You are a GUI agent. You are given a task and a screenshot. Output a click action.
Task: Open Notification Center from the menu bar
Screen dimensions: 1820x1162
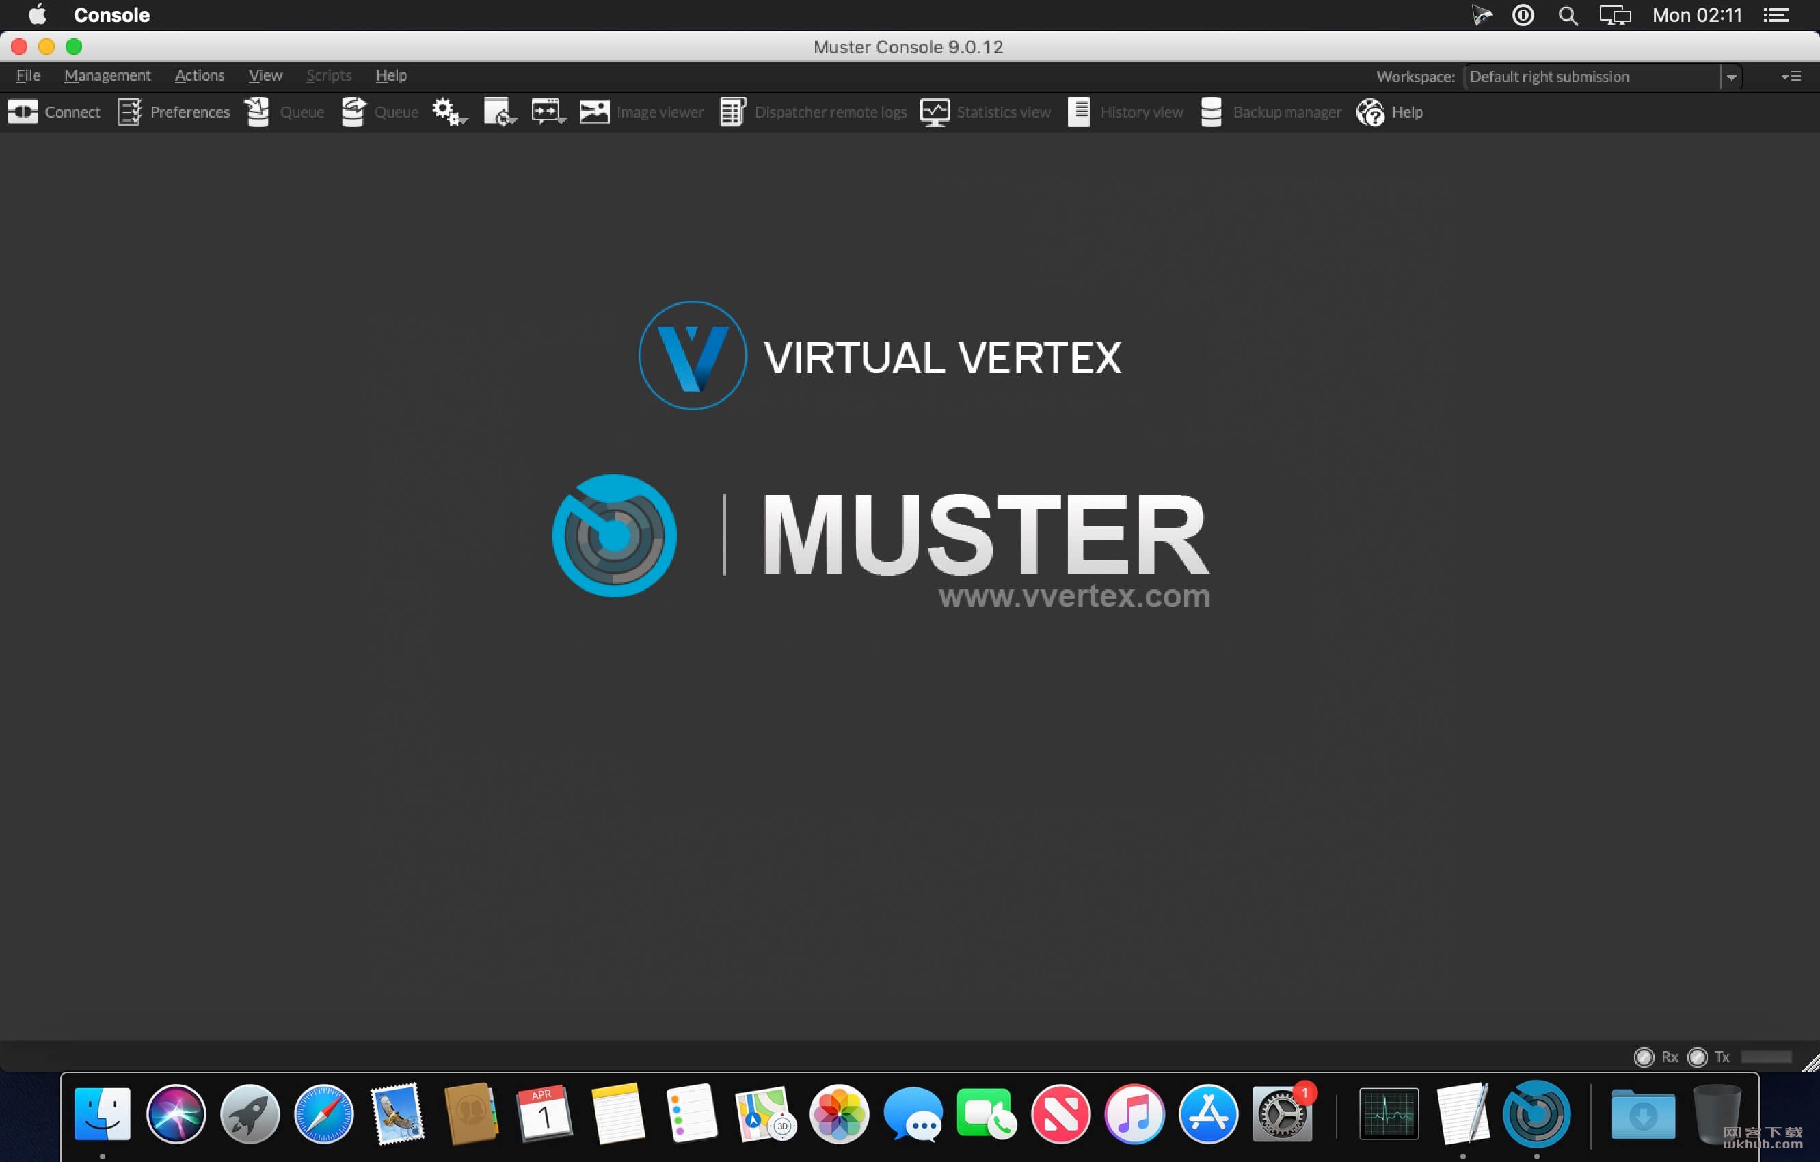point(1776,15)
